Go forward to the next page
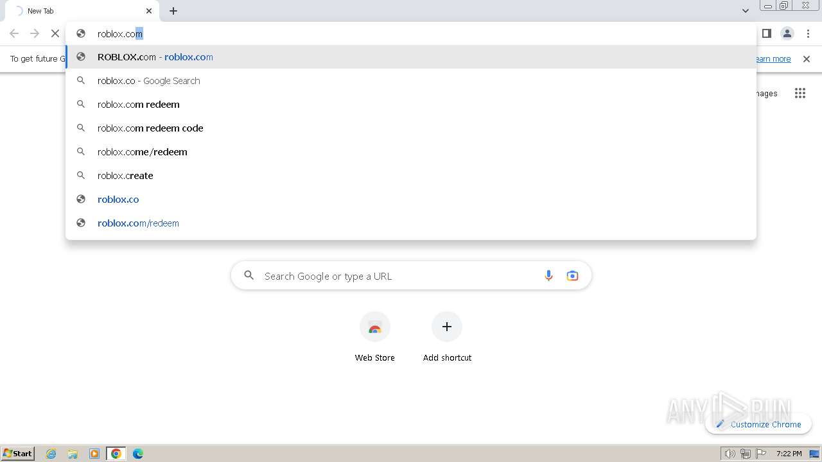 [x=35, y=33]
